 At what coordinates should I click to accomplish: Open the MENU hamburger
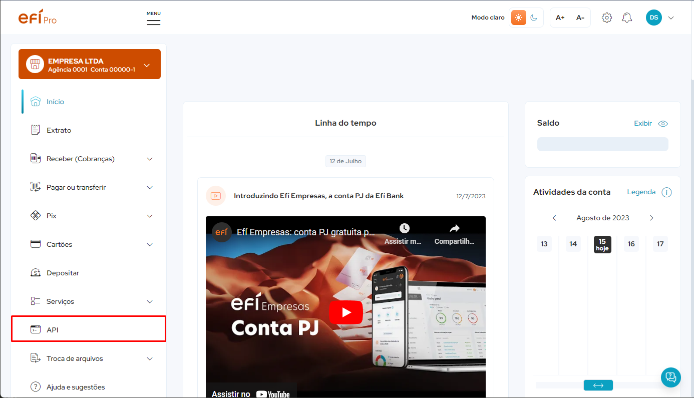[153, 20]
